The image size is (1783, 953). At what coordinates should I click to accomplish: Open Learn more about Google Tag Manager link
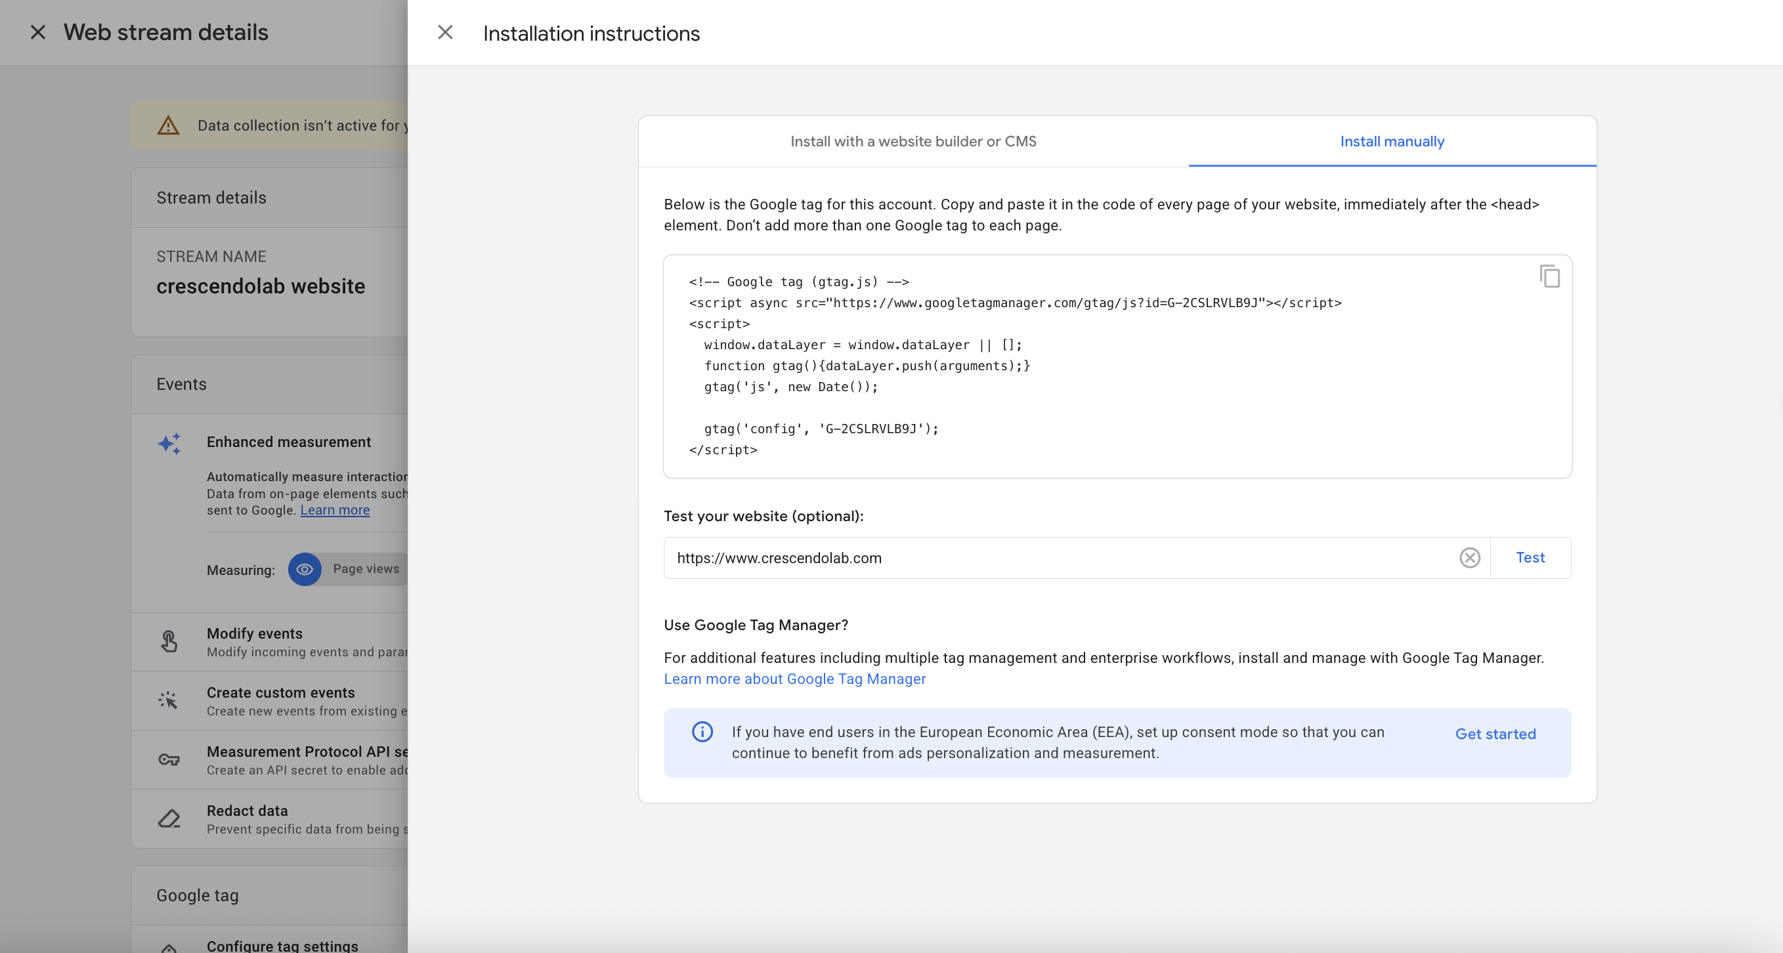click(794, 679)
